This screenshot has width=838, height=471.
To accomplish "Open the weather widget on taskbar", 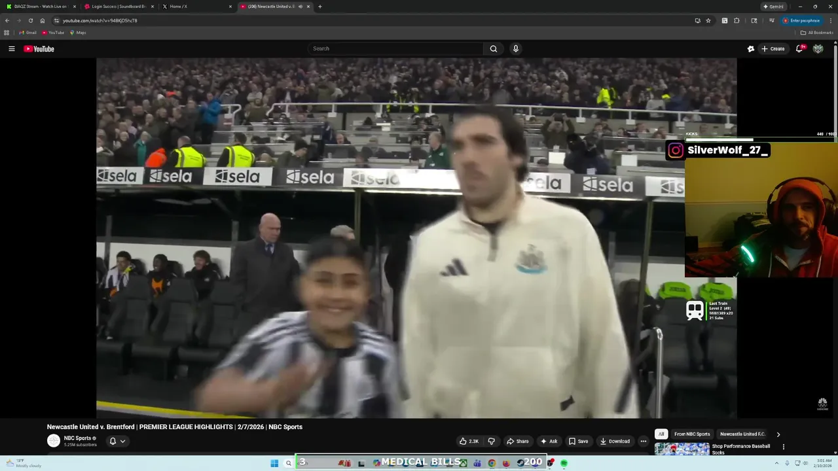I will (x=25, y=463).
